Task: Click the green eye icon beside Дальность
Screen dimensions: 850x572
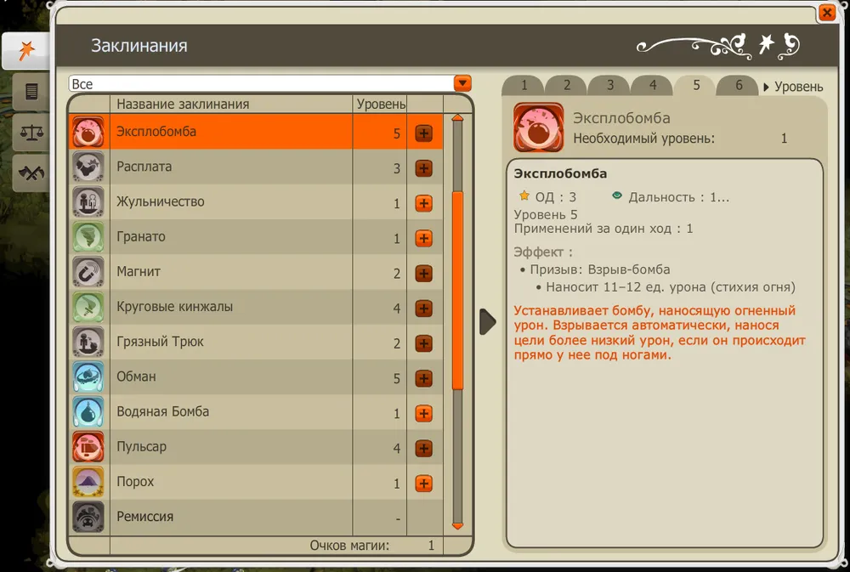Action: click(x=617, y=195)
